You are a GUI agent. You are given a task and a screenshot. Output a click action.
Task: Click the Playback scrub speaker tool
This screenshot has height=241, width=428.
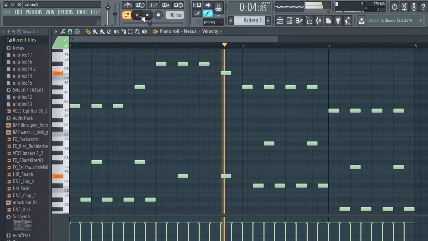click(x=144, y=31)
